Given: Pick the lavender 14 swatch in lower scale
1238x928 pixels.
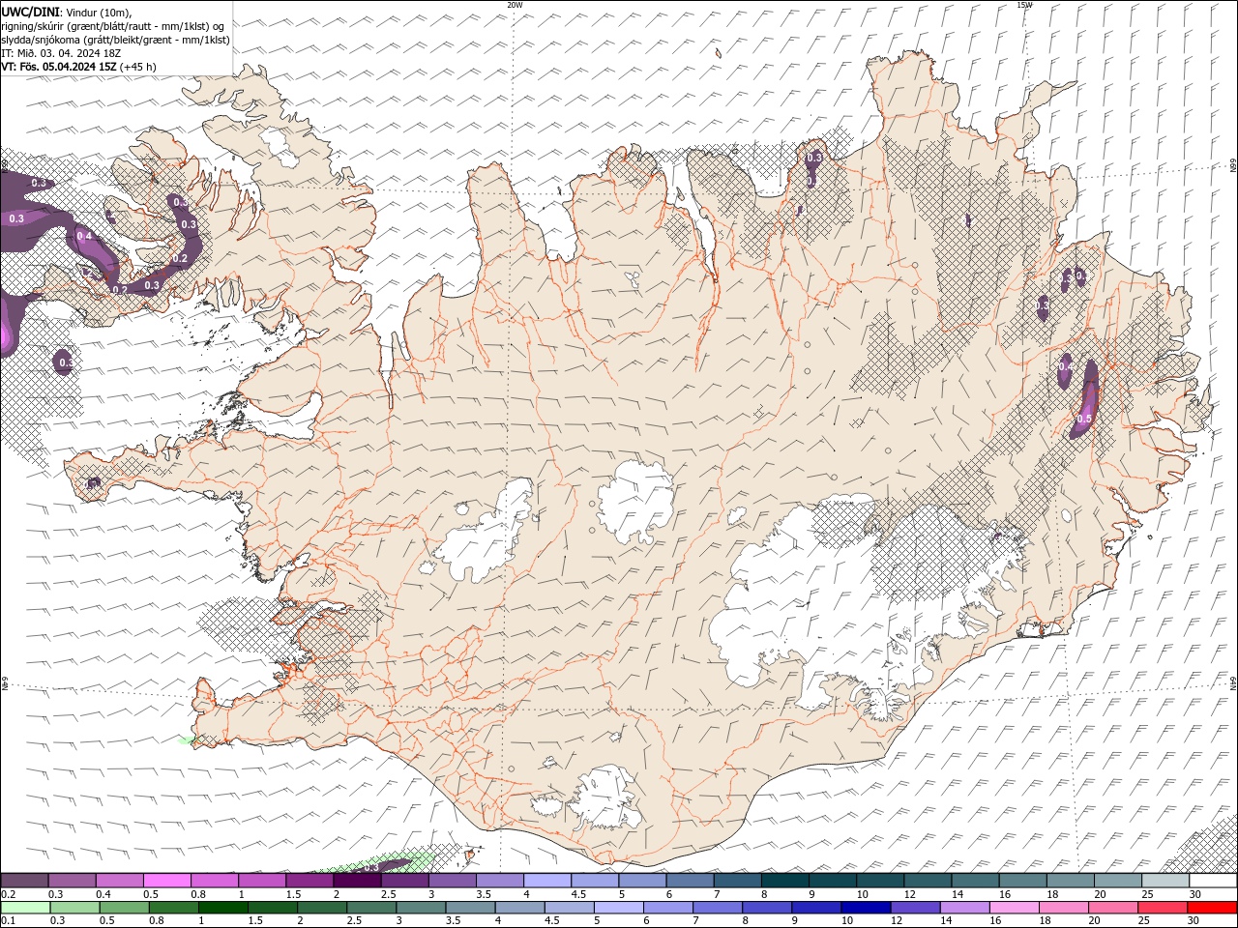Looking at the screenshot, I should click(965, 908).
